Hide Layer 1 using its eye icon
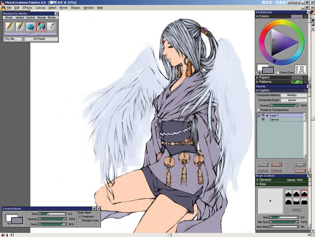This screenshot has width=315, height=237. point(263,115)
